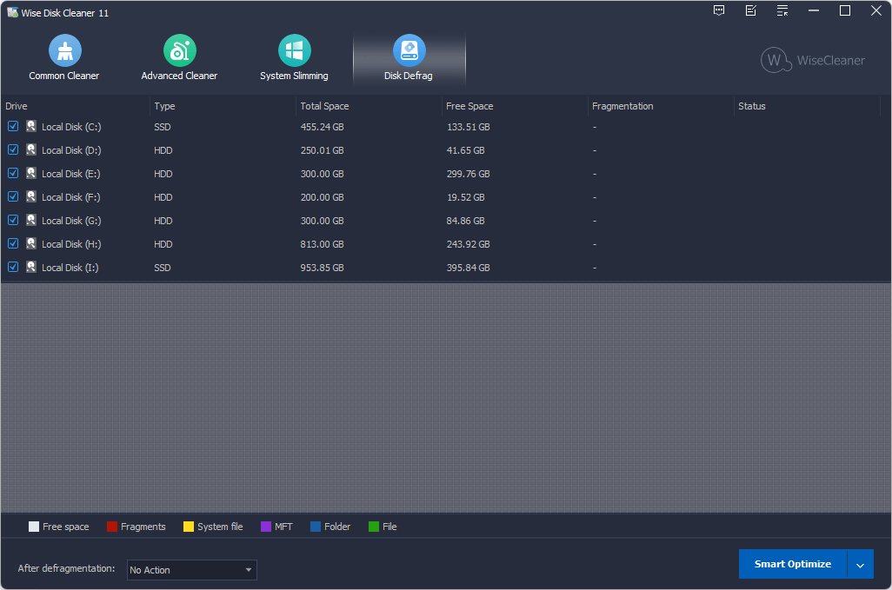This screenshot has width=892, height=590.
Task: Switch to the Disk Defrag tab label
Action: [x=409, y=76]
